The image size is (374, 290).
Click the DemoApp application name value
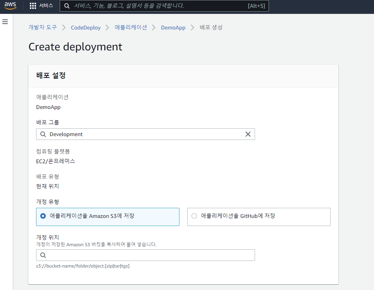pyautogui.click(x=48, y=107)
